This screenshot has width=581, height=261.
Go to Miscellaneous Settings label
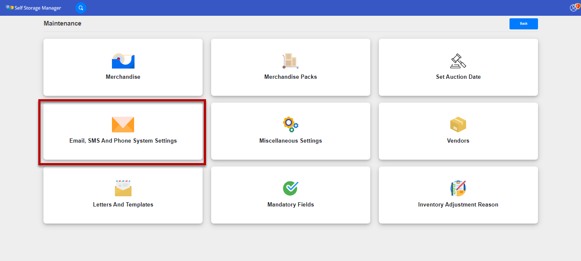point(290,141)
